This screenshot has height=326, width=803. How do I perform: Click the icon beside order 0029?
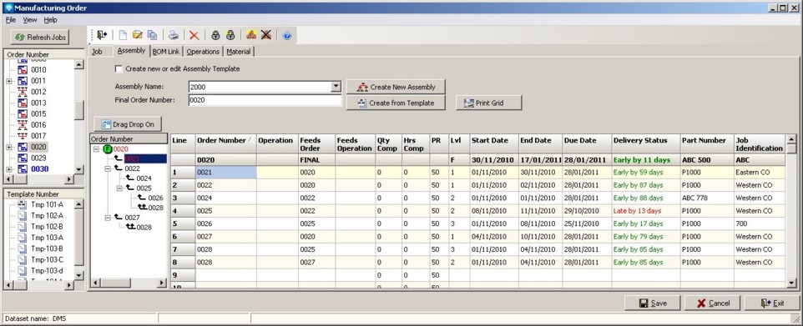[23, 158]
